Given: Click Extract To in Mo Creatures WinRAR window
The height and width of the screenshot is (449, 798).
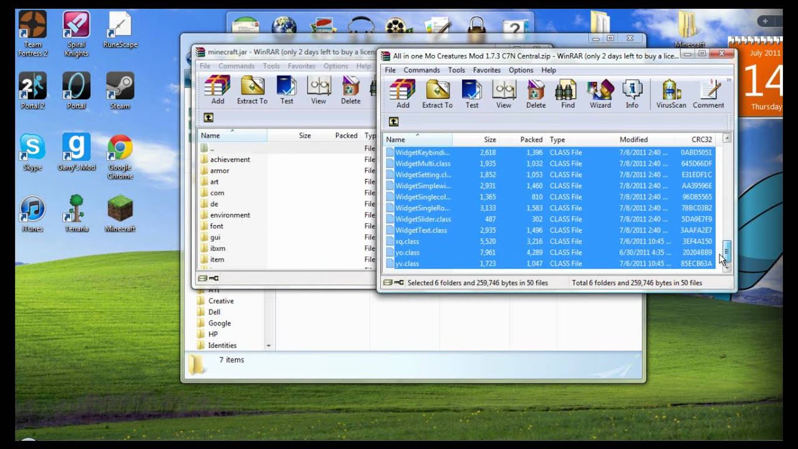Looking at the screenshot, I should (437, 94).
